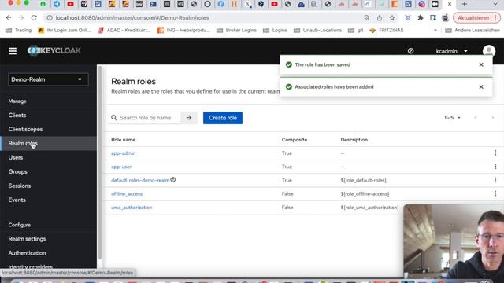Open kebab menu for offline_access row
504x283 pixels.
(x=495, y=193)
